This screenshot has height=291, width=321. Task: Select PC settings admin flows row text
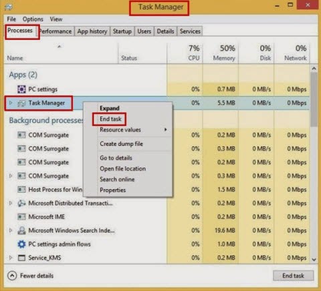tap(60, 244)
